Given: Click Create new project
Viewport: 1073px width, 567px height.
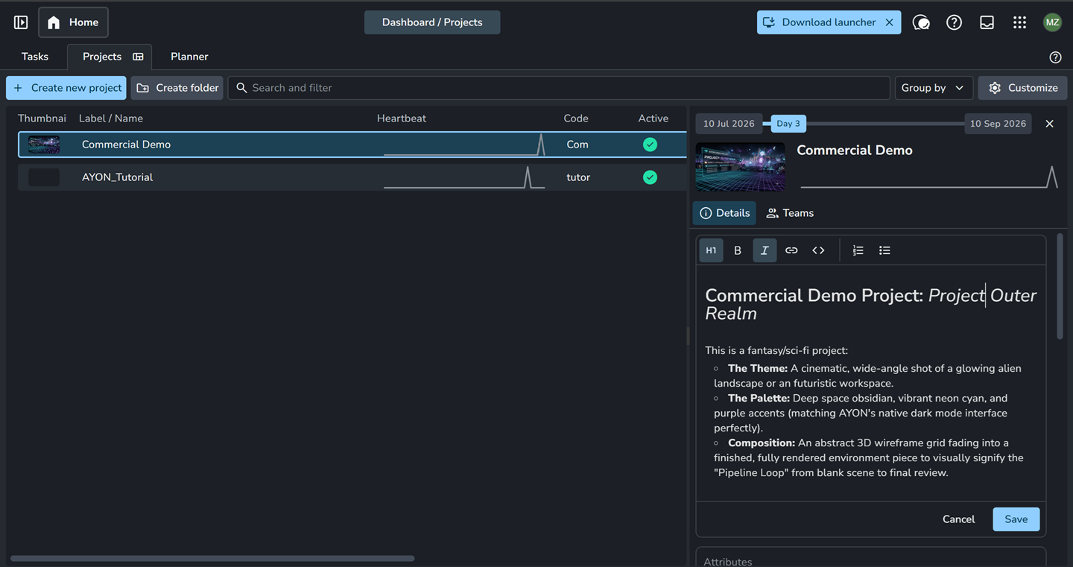Looking at the screenshot, I should point(67,88).
